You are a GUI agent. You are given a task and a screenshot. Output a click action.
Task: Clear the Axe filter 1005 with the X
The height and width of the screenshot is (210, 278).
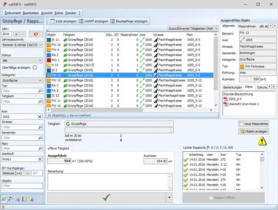tap(40, 117)
